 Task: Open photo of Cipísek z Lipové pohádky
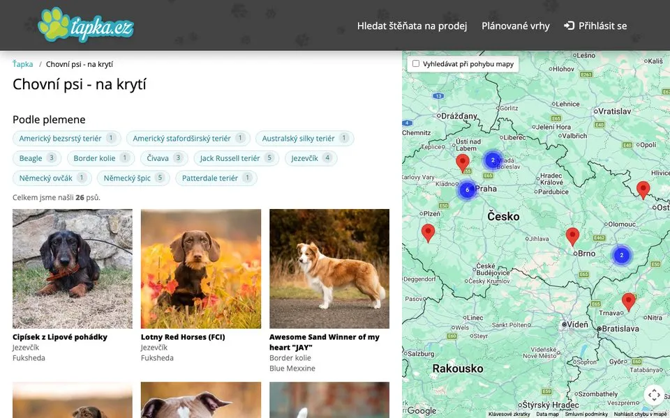tap(73, 269)
